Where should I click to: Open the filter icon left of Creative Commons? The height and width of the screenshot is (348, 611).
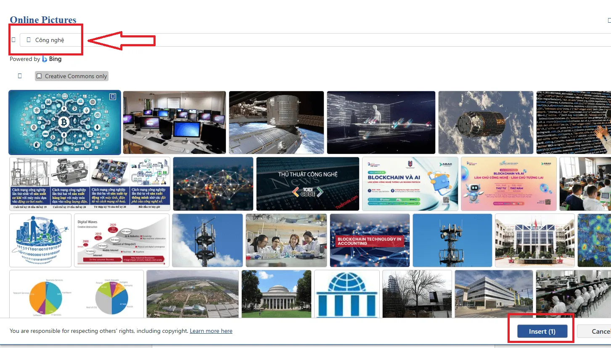(20, 76)
